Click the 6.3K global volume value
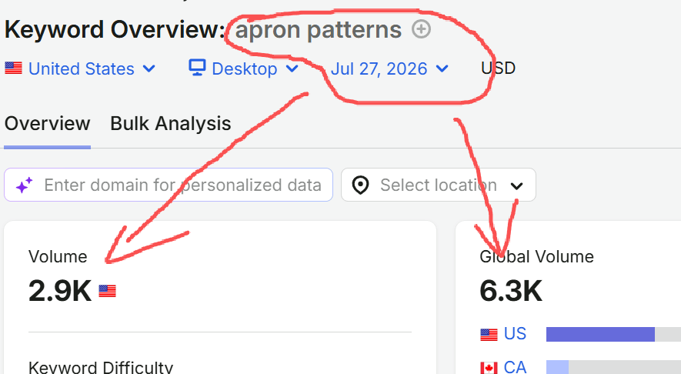Screen dimensions: 681x374 click(511, 291)
